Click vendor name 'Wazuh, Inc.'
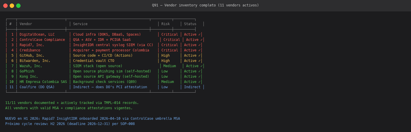411x132 pixels. [x=31, y=66]
